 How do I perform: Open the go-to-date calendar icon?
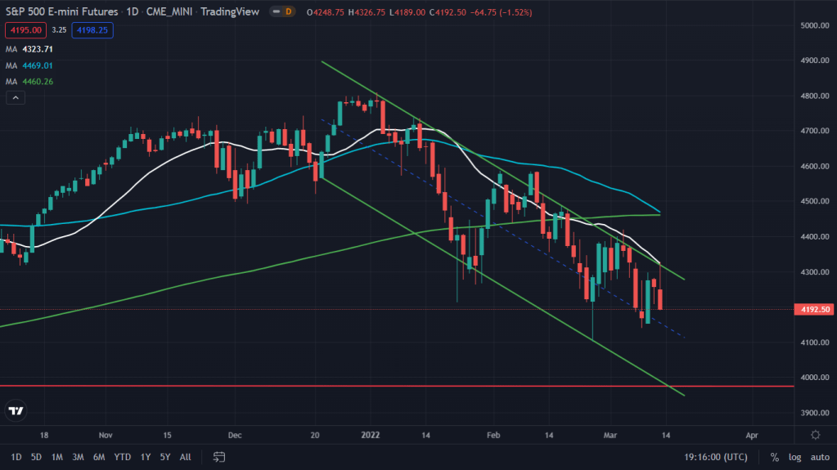[x=219, y=456]
